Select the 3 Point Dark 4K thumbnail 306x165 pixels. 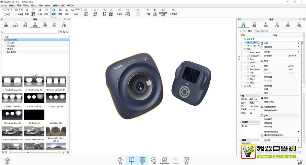point(34,98)
